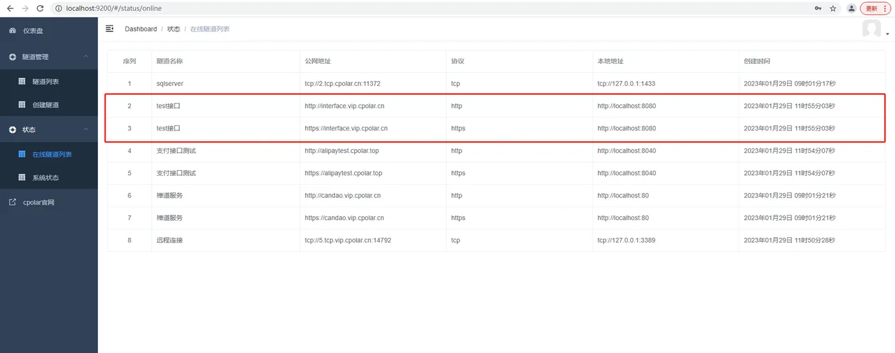Screen dimensions: 895x353
Task: Click the red 更新 browser button
Action: coord(875,8)
